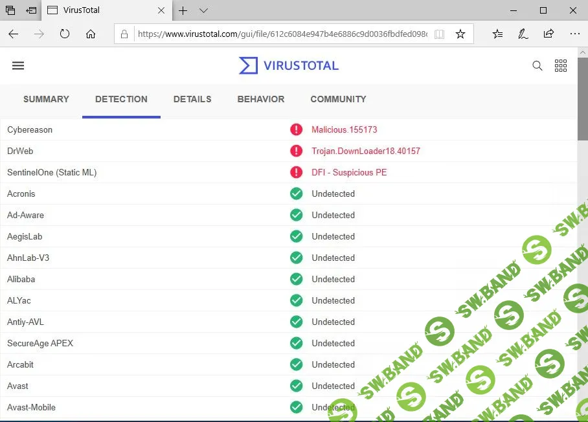This screenshot has height=422, width=588.
Task: Open reading view book icon
Action: click(x=440, y=34)
